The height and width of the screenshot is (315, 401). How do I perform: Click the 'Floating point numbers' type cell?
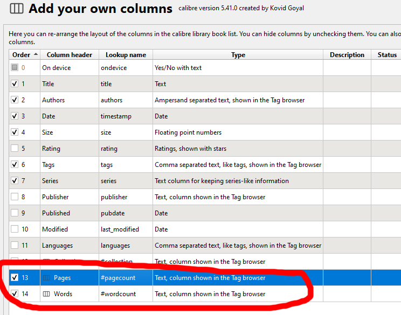(238, 132)
